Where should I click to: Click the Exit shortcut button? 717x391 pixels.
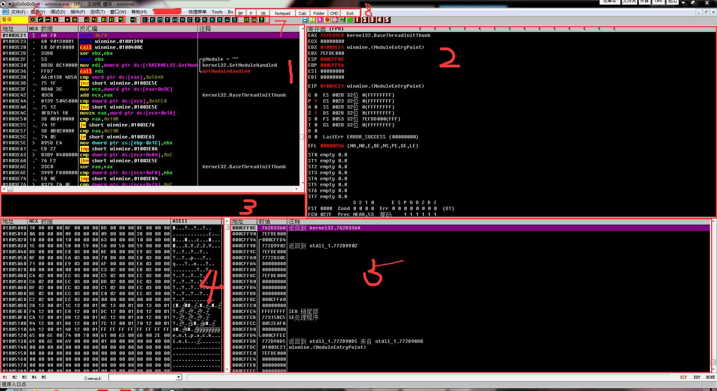(350, 13)
